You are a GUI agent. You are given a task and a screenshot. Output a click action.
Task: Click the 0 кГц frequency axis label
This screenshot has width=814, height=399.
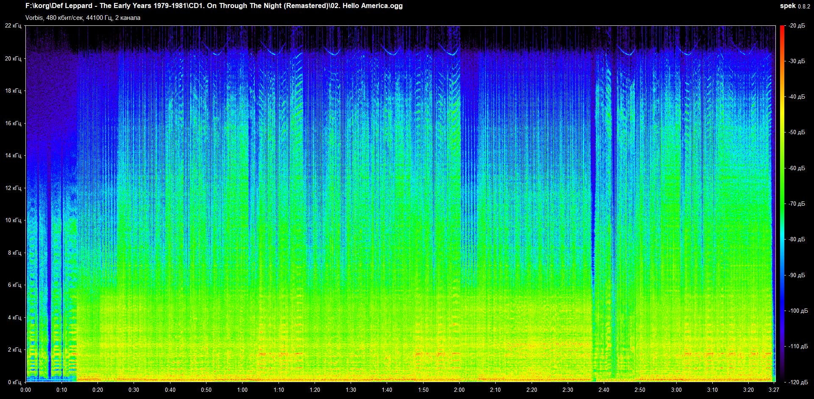click(x=14, y=382)
